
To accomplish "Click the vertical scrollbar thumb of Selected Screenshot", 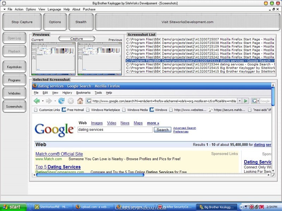I will 273,96.
